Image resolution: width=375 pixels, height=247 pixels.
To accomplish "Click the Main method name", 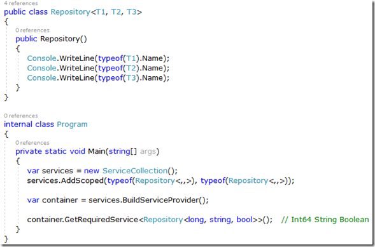I will (97, 151).
